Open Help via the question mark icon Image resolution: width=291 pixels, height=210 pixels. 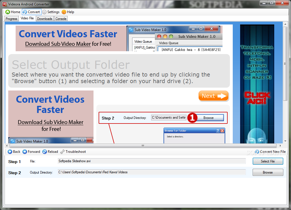(64, 12)
